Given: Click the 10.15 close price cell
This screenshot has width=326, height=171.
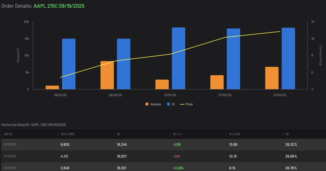Looking at the screenshot, I should click(233, 156).
